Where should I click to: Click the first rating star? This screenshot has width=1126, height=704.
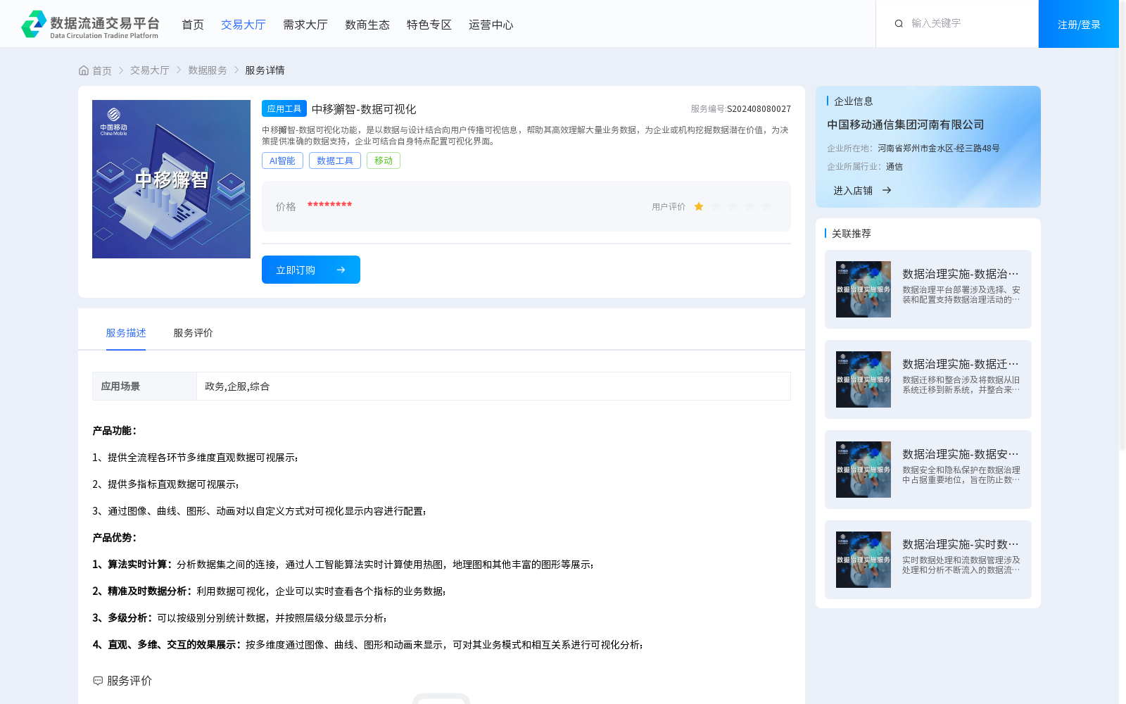point(699,206)
